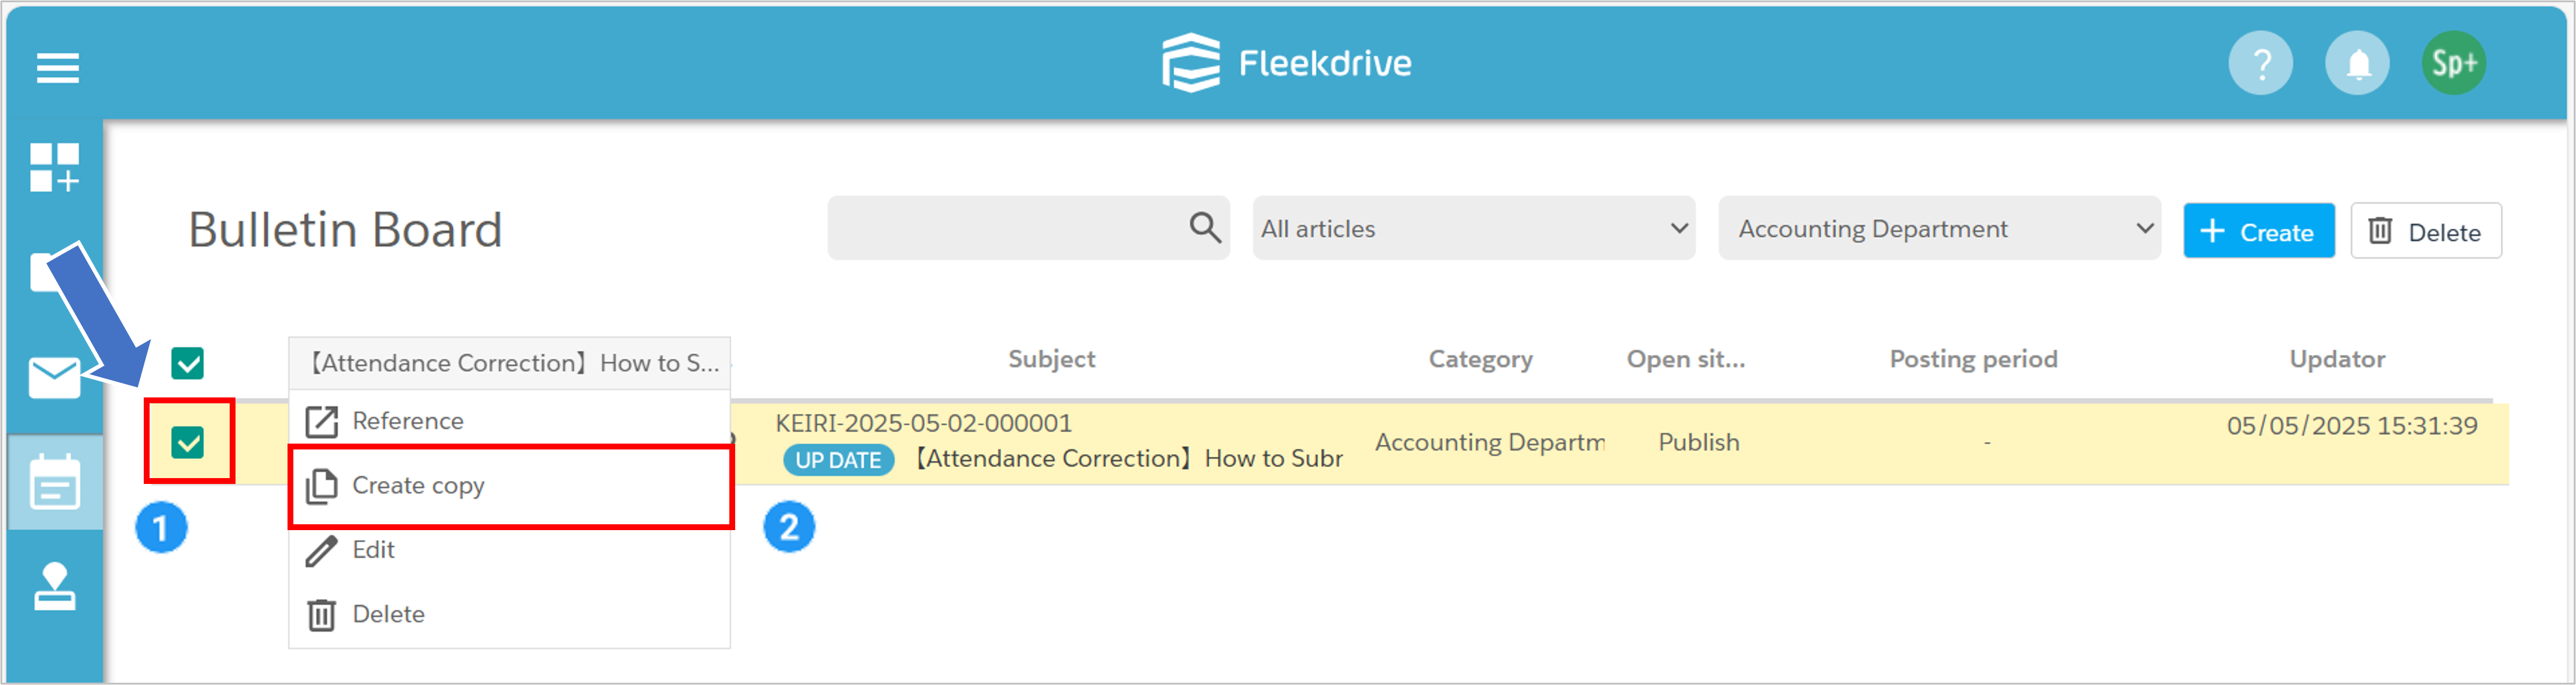This screenshot has height=685, width=2576.
Task: Expand the All articles dropdown
Action: [x=1473, y=228]
